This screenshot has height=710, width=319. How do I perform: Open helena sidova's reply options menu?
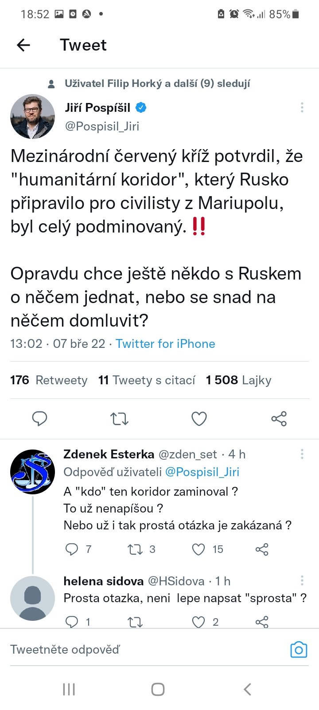pyautogui.click(x=302, y=580)
